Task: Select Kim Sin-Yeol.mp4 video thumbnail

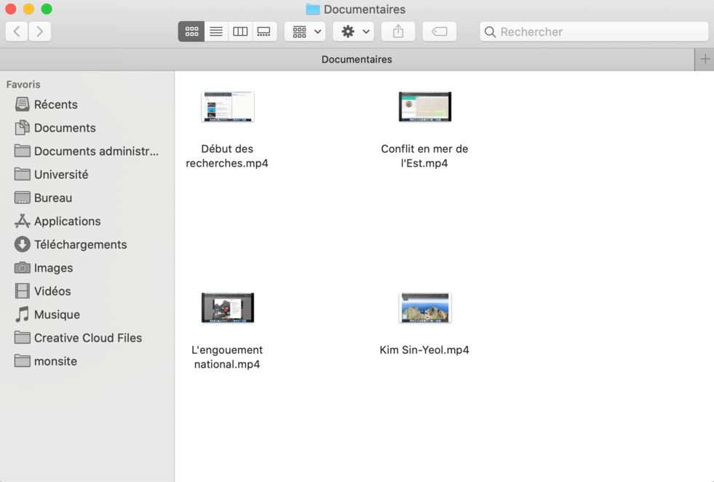Action: (425, 308)
